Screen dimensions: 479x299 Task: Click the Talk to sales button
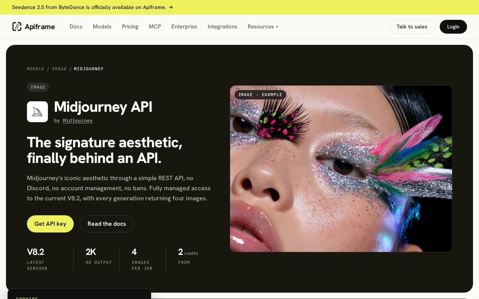(x=412, y=27)
